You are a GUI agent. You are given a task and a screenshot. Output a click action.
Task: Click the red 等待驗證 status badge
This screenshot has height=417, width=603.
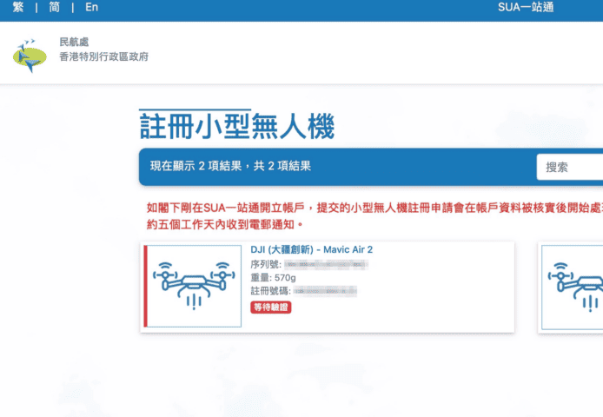271,308
